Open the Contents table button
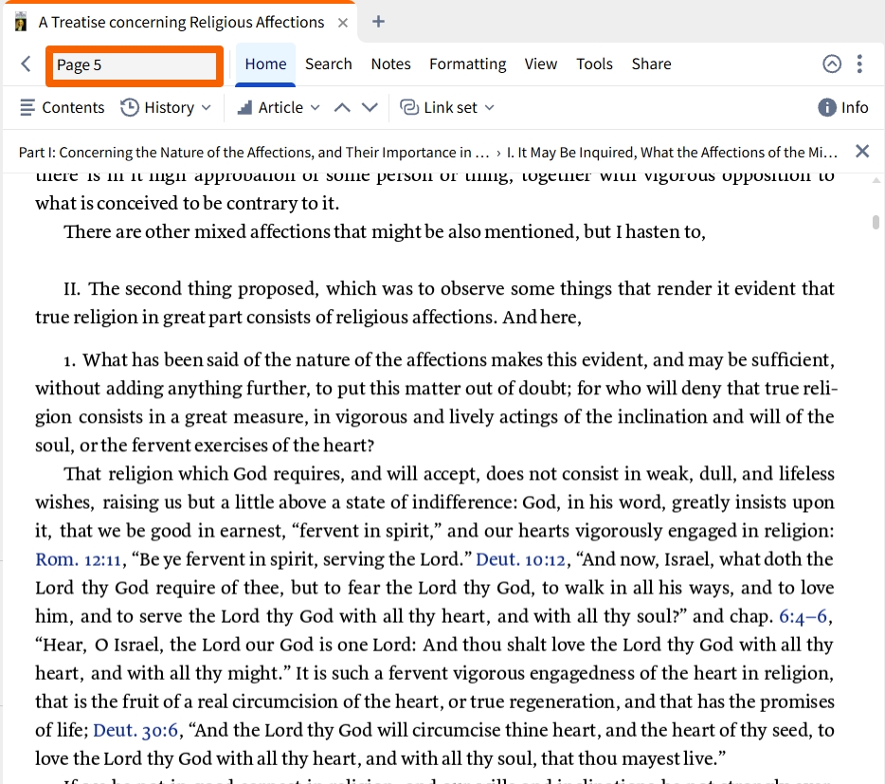Viewport: 885px width, 784px height. pyautogui.click(x=63, y=107)
